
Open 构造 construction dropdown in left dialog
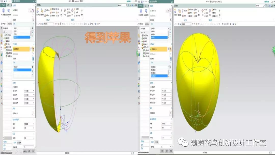coord(29,128)
